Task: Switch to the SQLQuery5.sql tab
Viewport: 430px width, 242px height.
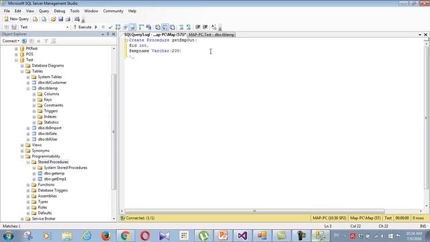Action: tap(155, 34)
